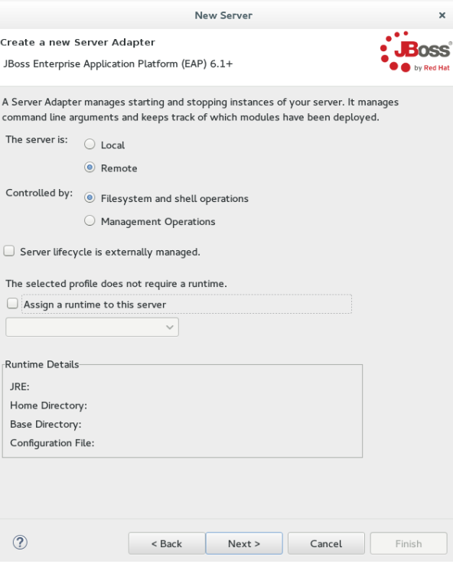453x564 pixels.
Task: Click the Create a new Server Adapter heading
Action: pyautogui.click(x=77, y=42)
